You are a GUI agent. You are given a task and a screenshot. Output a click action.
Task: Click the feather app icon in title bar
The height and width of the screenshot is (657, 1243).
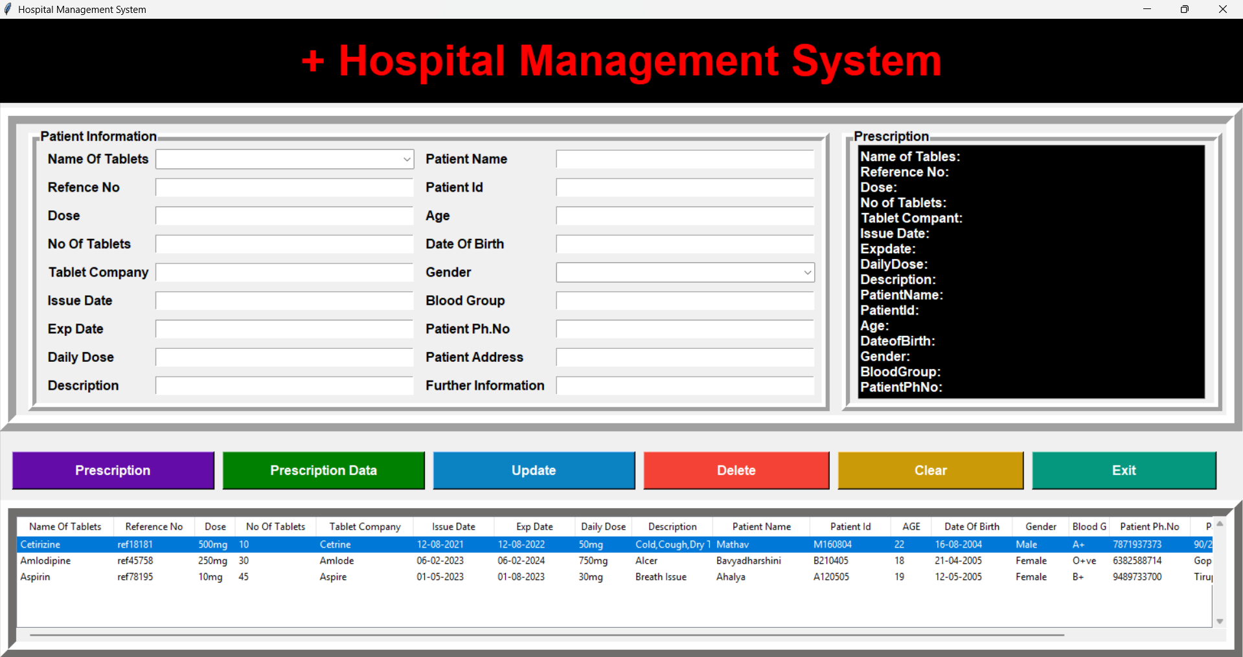pos(8,9)
